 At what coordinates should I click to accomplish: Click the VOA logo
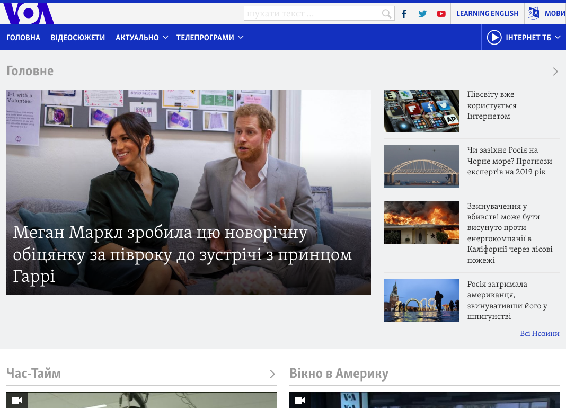click(x=28, y=13)
